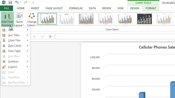Click the Cancel X in formula bar
Viewport: 175px width, 98px height.
(34, 36)
